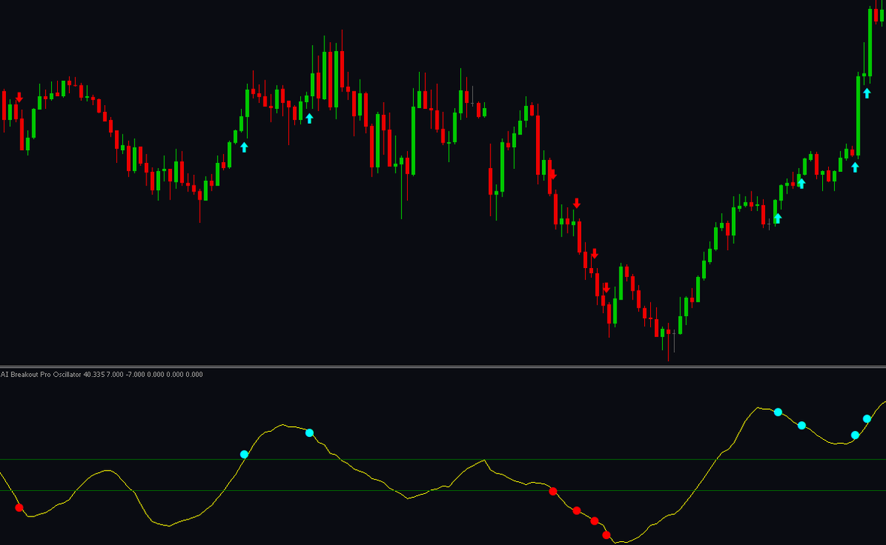Select the cyan dot just after the oscillator's first peak
Screen dimensions: 886x545
coord(309,433)
